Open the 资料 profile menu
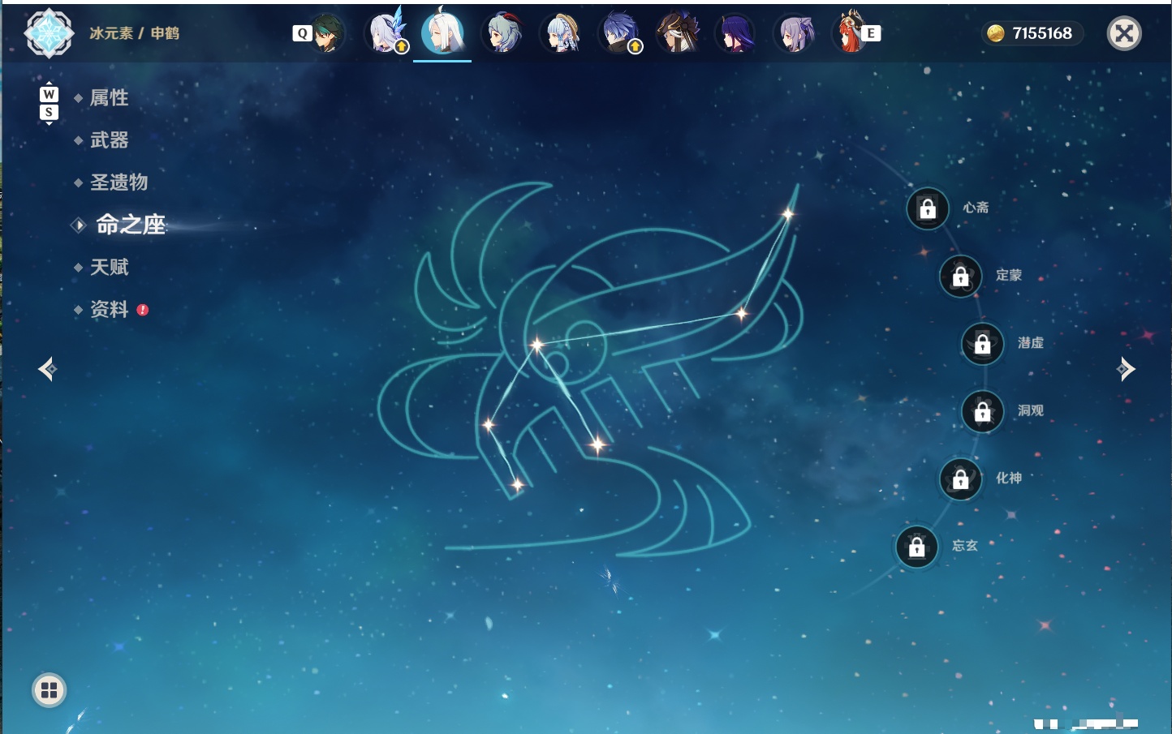Screen dimensions: 1172x734 click(109, 309)
